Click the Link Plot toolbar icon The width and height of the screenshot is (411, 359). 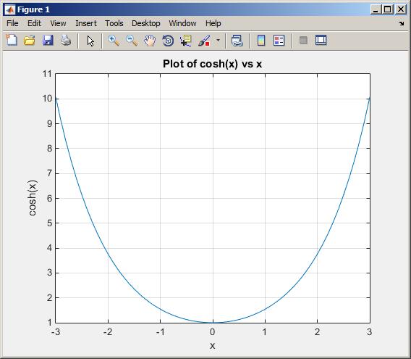(x=237, y=41)
